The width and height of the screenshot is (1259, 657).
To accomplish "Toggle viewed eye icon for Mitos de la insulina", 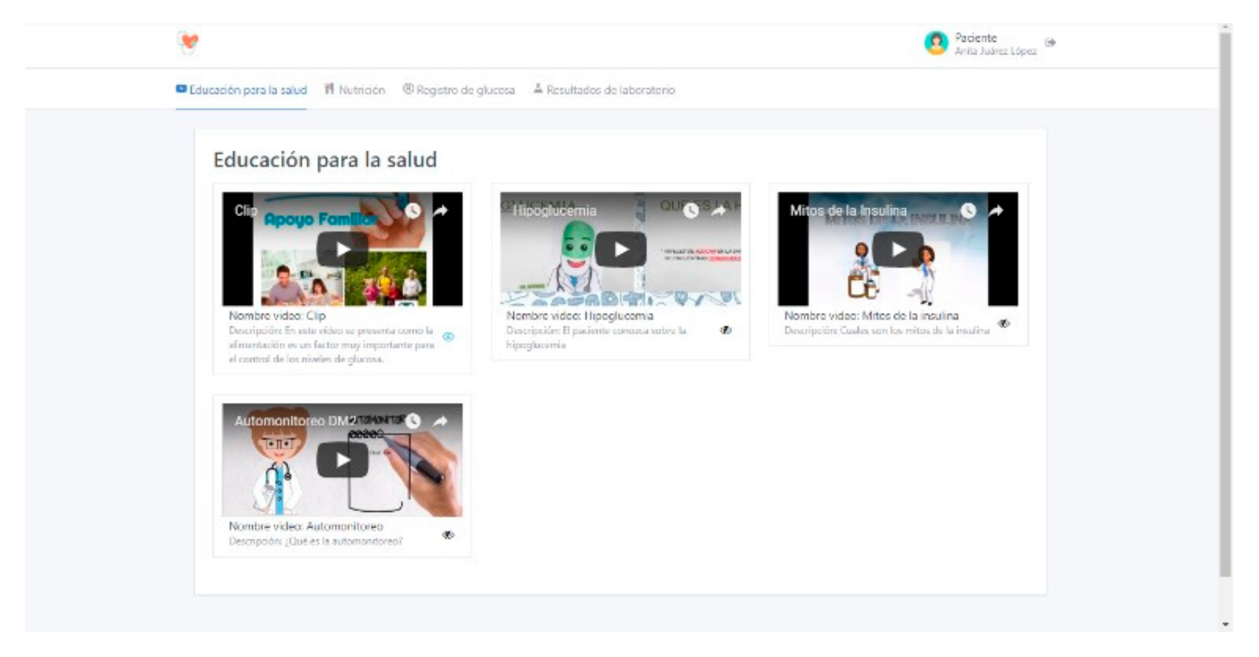I will point(1004,323).
